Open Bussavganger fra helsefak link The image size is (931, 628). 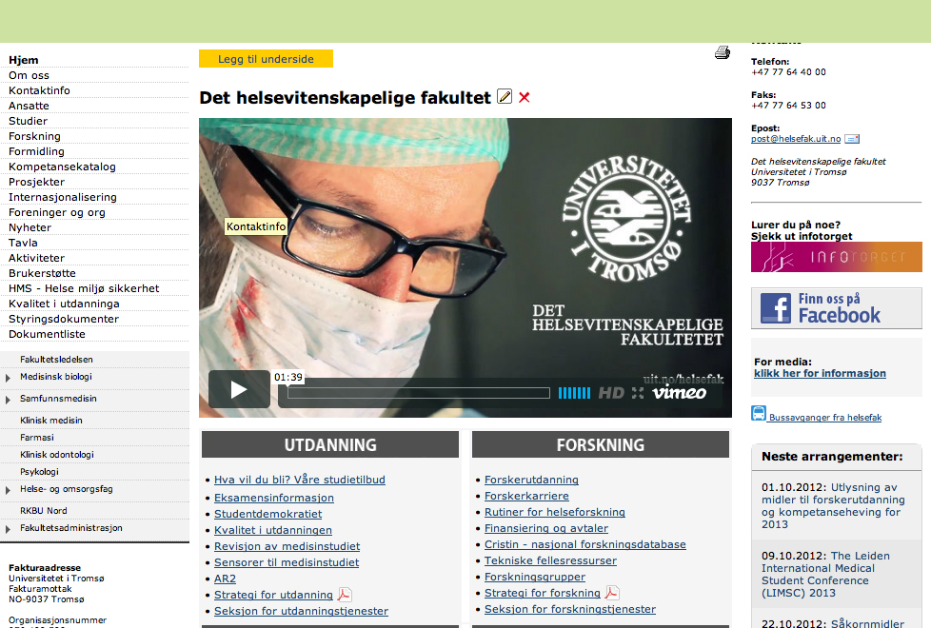click(x=825, y=418)
